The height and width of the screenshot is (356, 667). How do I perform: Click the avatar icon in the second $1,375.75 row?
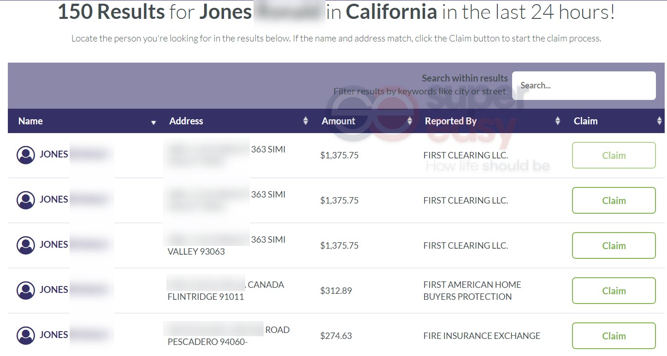click(x=26, y=200)
